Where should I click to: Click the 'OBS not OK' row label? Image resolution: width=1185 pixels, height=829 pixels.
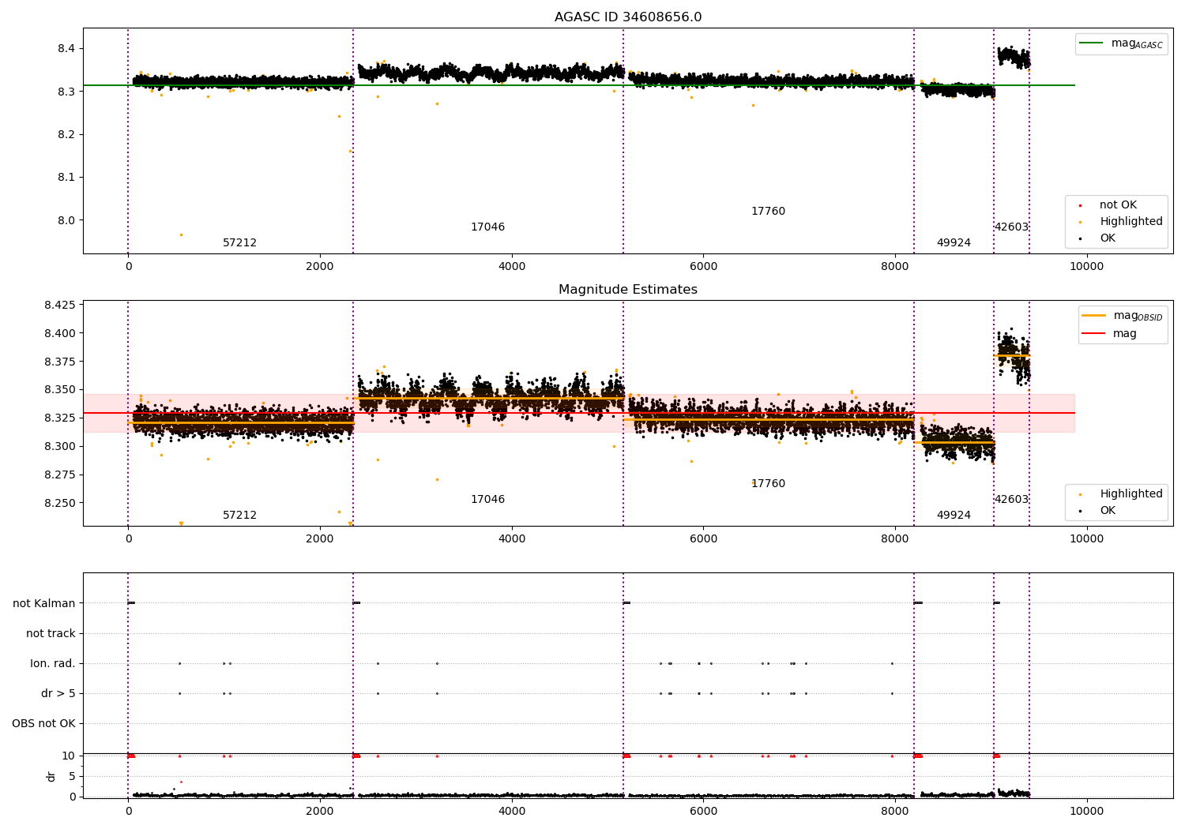pos(43,723)
